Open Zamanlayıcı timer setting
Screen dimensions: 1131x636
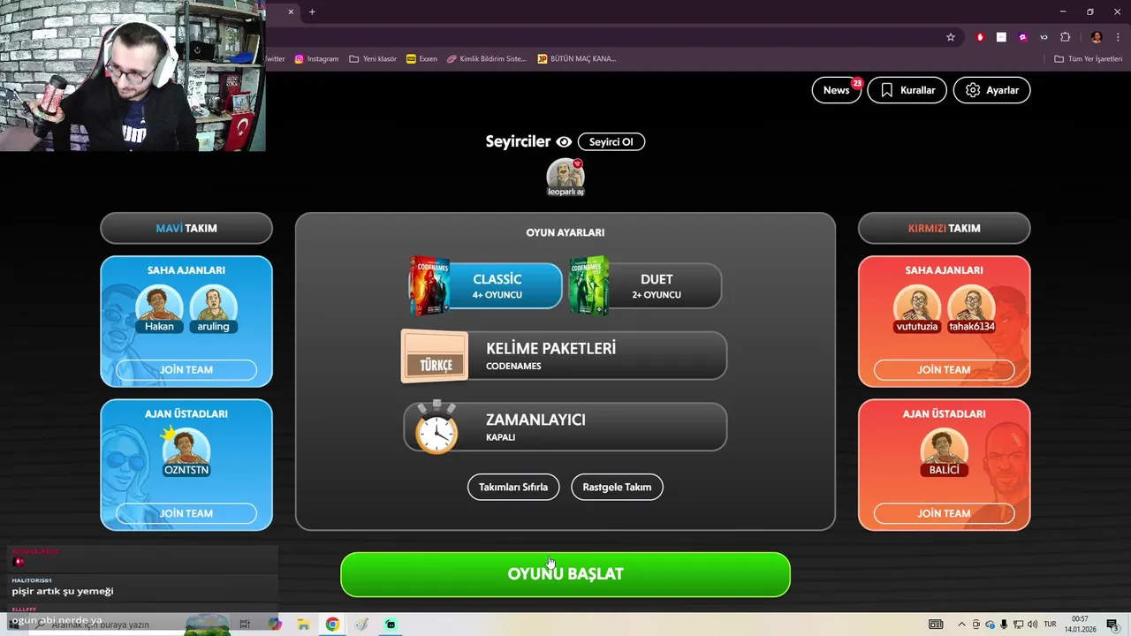[x=565, y=427]
